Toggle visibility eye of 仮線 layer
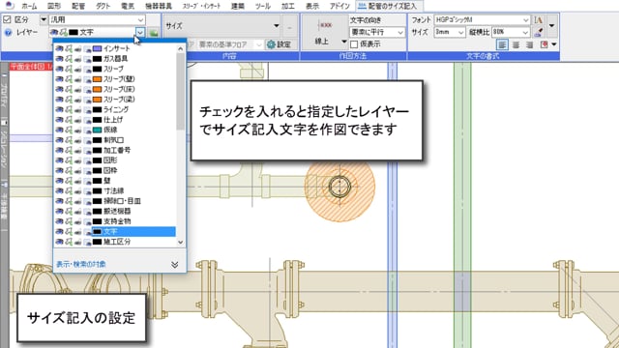 pos(59,130)
